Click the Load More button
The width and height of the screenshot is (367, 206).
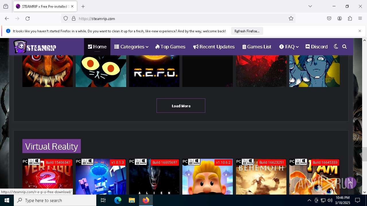181,106
